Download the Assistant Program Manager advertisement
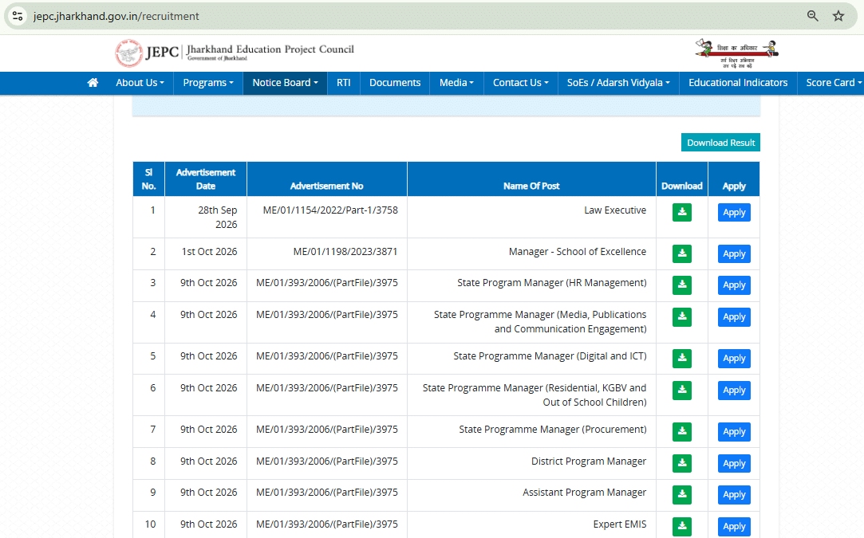 click(x=681, y=494)
